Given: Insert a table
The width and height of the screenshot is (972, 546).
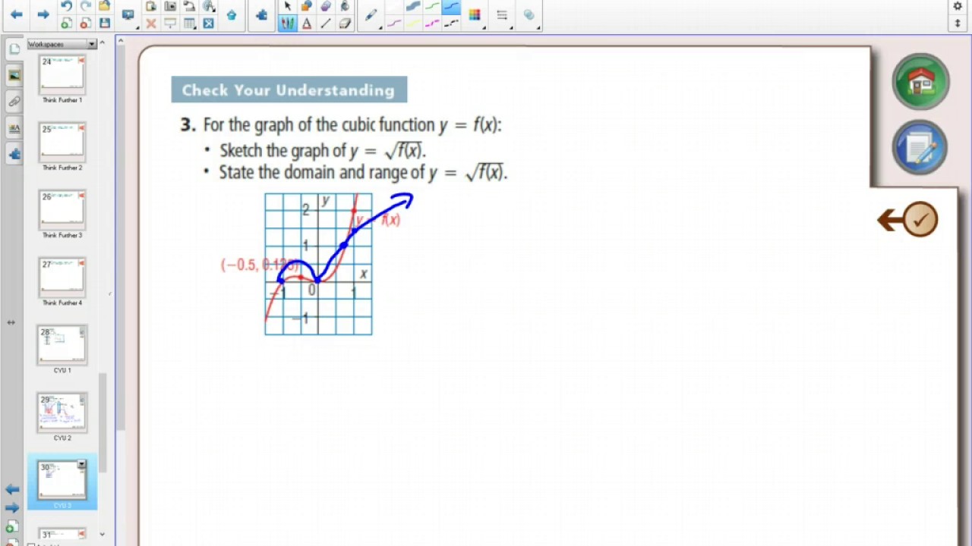Looking at the screenshot, I should point(189,23).
